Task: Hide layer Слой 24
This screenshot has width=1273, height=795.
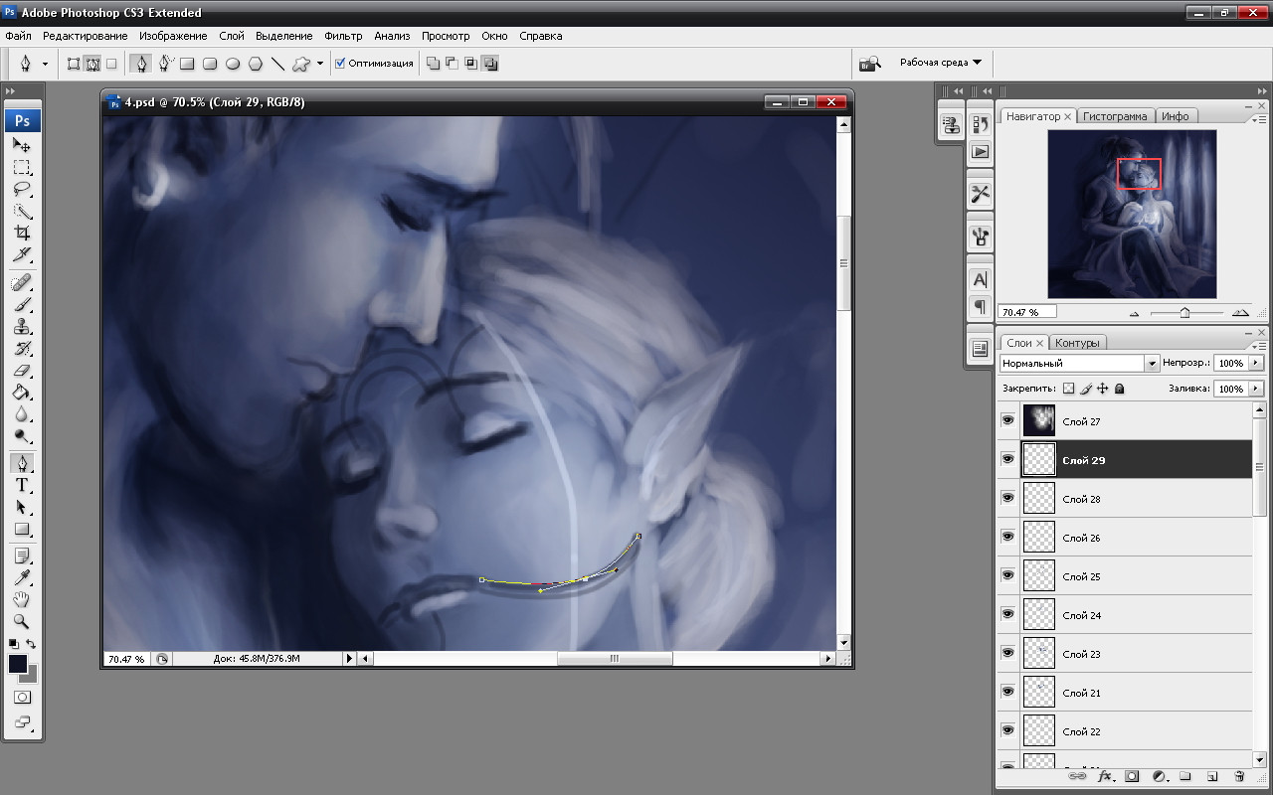Action: tap(1008, 614)
